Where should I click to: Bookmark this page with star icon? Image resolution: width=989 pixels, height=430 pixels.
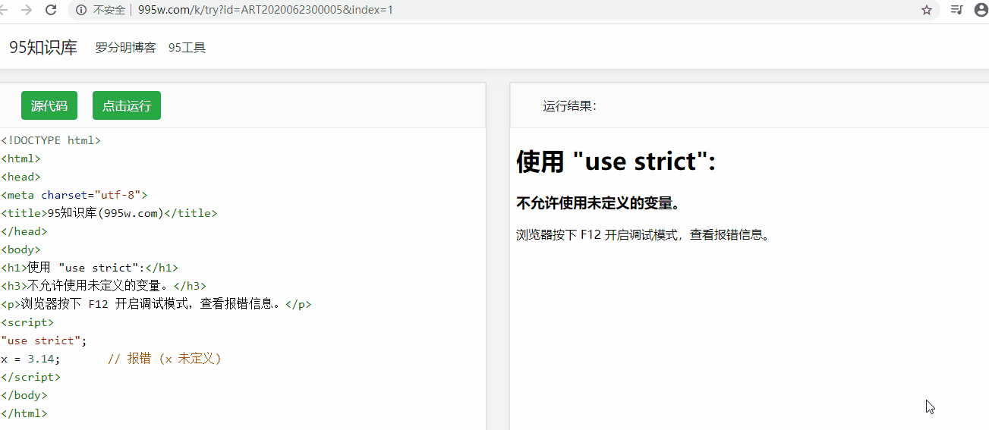coord(926,10)
